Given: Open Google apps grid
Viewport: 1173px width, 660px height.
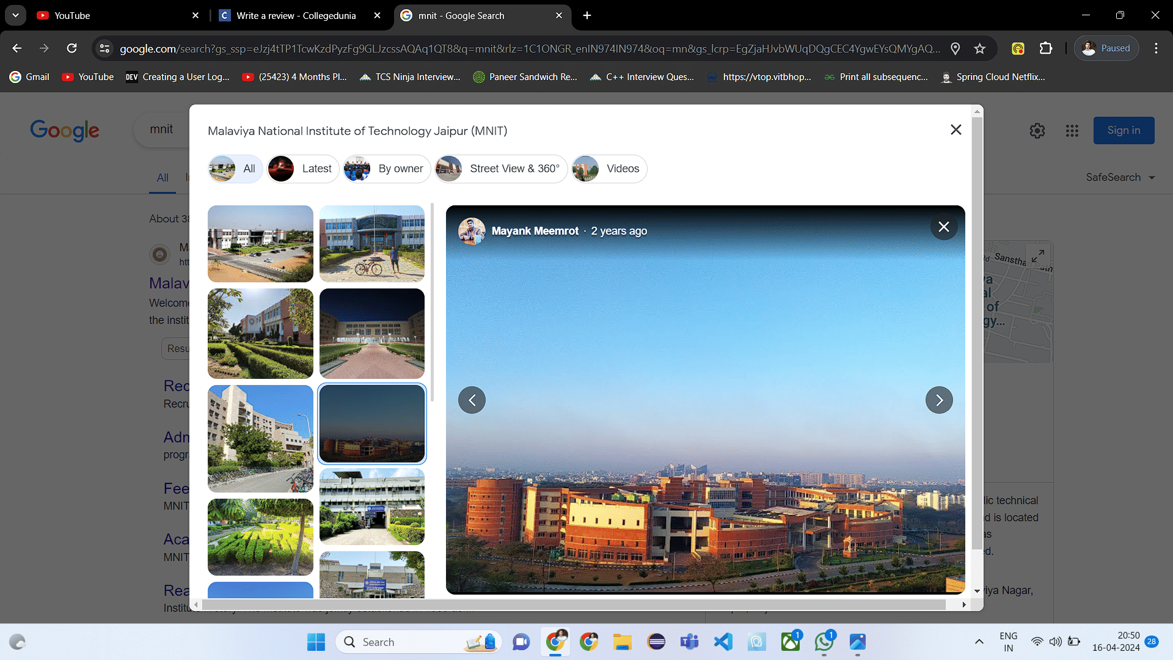Looking at the screenshot, I should click(1072, 130).
